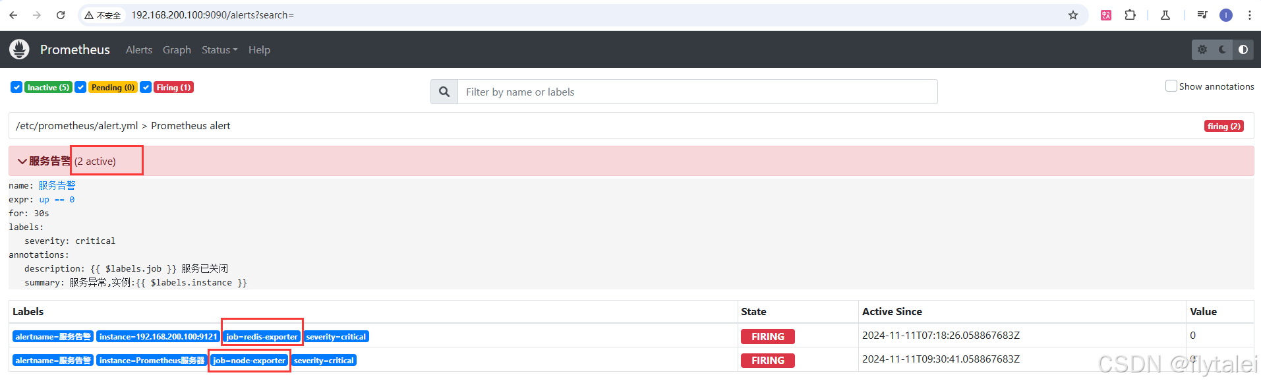
Task: Click the Inactive (5) green badge
Action: pos(48,87)
